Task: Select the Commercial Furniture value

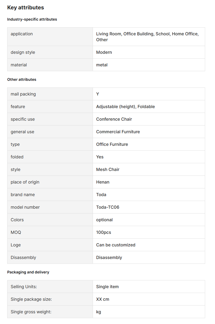Action: pos(118,132)
